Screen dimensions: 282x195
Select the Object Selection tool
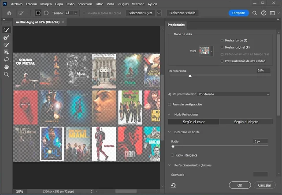(7, 52)
